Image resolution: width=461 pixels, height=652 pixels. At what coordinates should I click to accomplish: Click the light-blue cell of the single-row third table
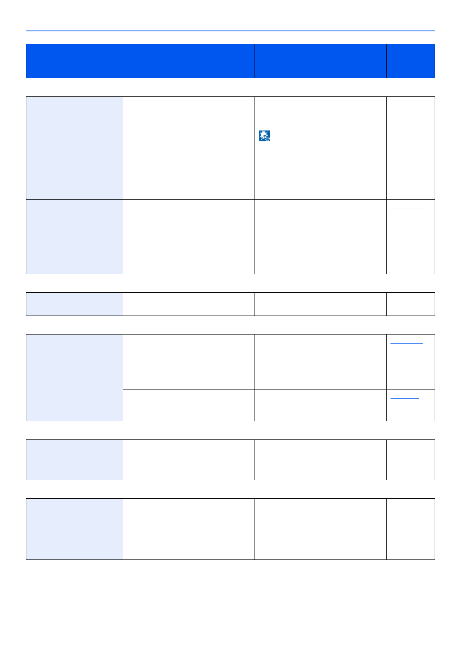click(74, 304)
